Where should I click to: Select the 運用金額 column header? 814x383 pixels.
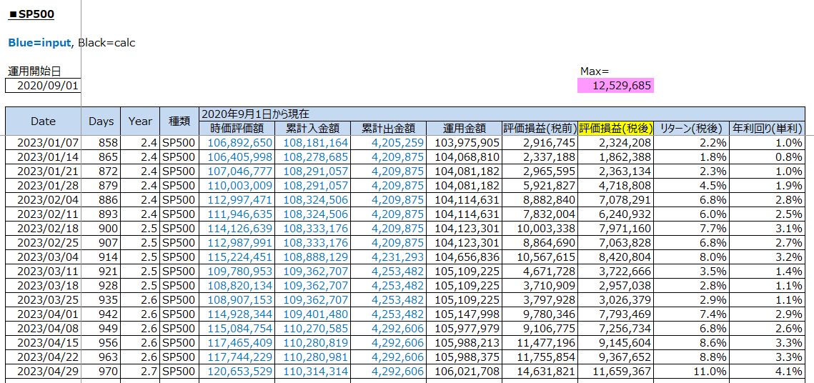coord(465,129)
